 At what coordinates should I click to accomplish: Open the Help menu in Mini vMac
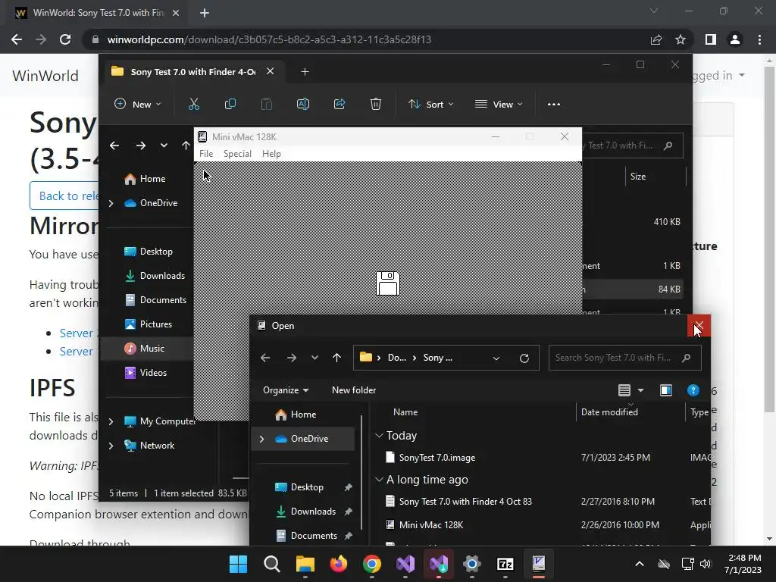[271, 154]
